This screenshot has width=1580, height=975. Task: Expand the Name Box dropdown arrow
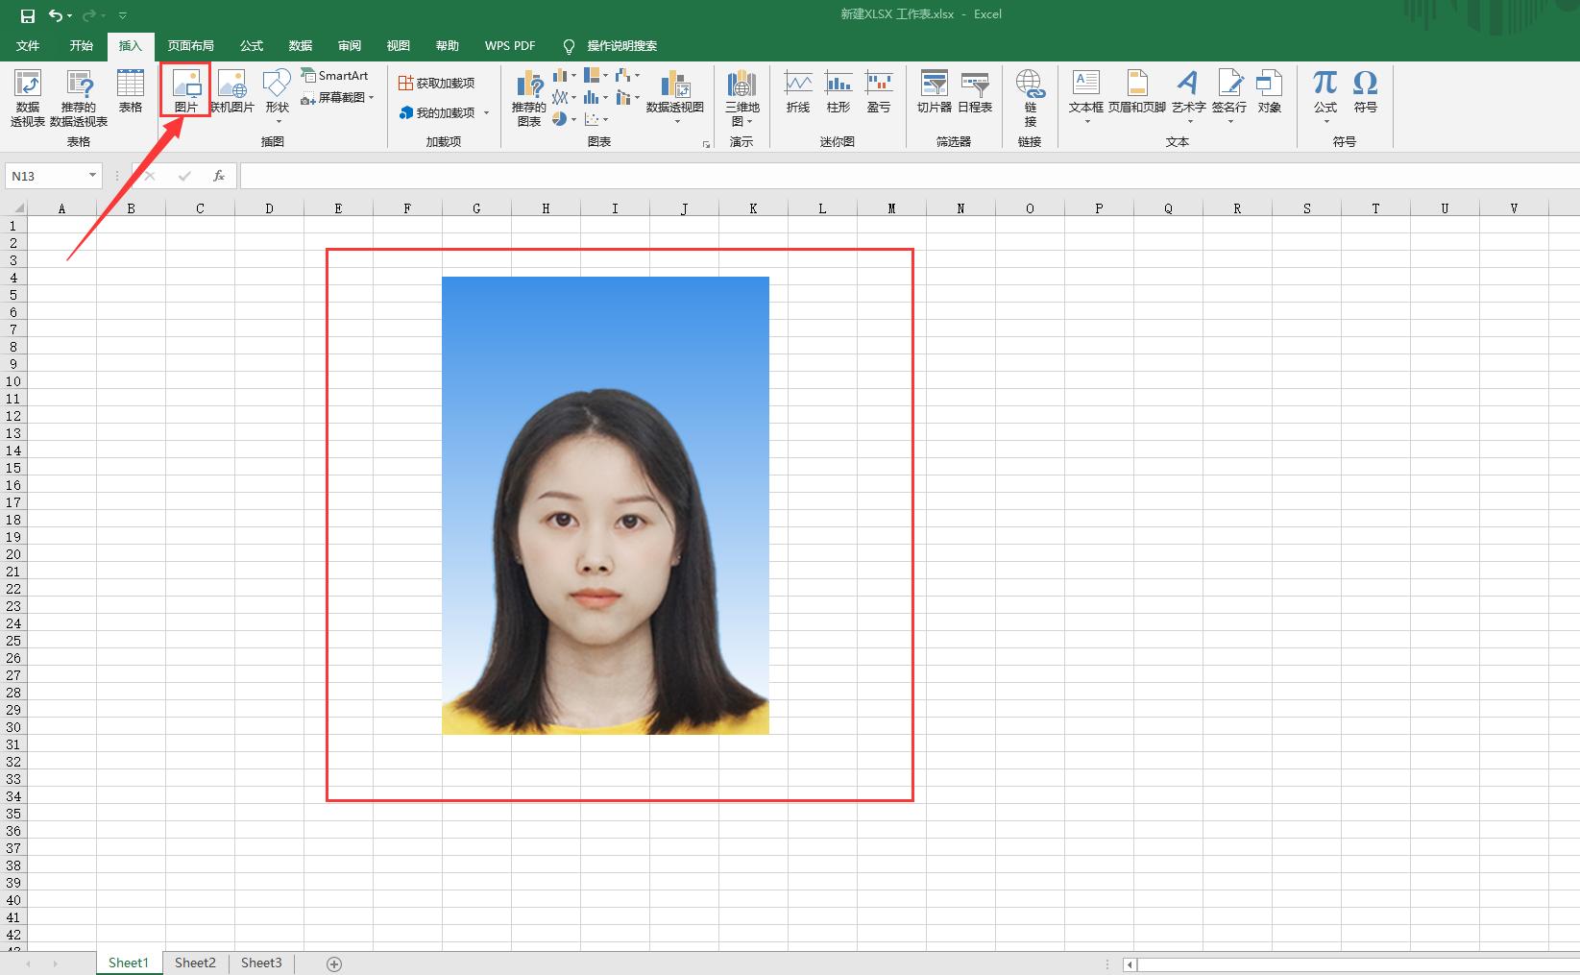click(x=92, y=176)
